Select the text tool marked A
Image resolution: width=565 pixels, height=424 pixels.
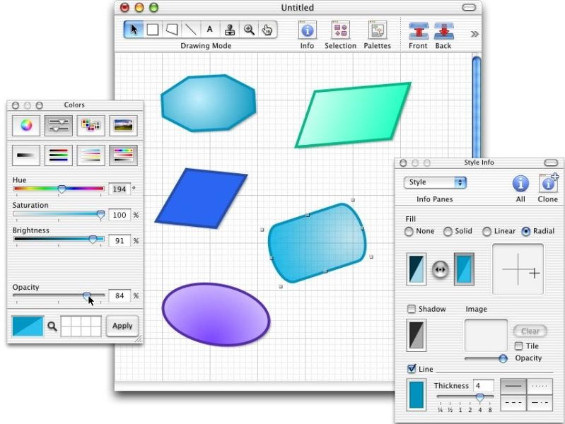(210, 30)
